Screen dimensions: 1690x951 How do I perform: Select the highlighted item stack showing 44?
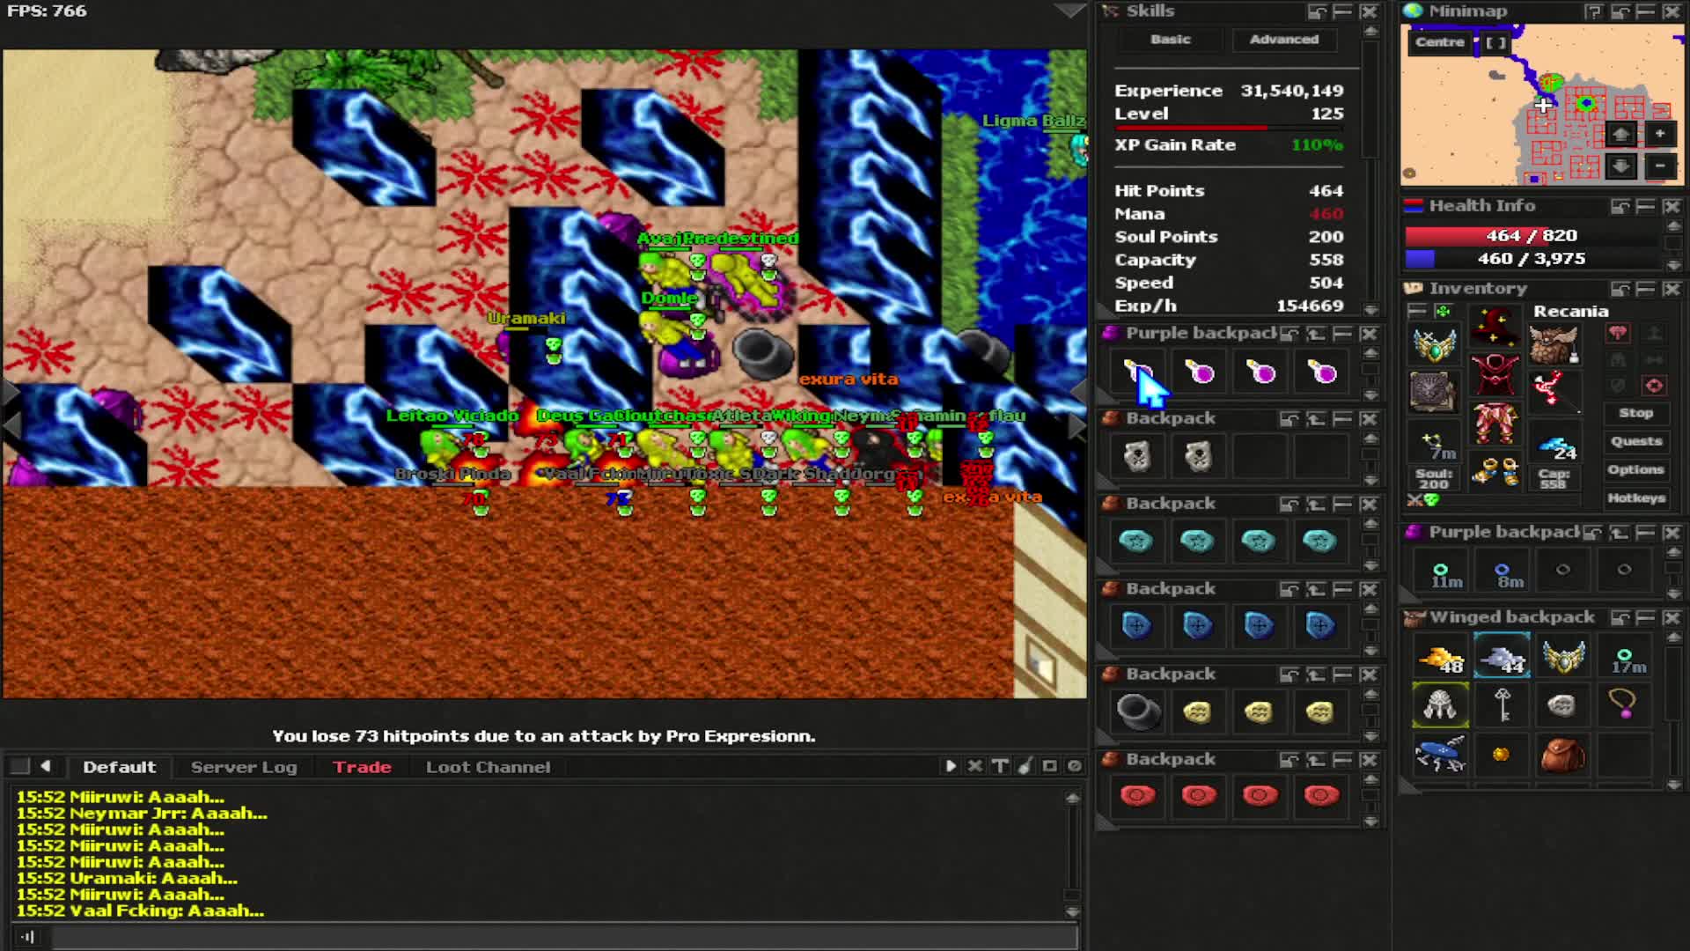tap(1502, 656)
